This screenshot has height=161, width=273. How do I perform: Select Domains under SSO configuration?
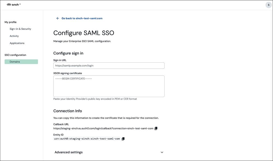21,62
